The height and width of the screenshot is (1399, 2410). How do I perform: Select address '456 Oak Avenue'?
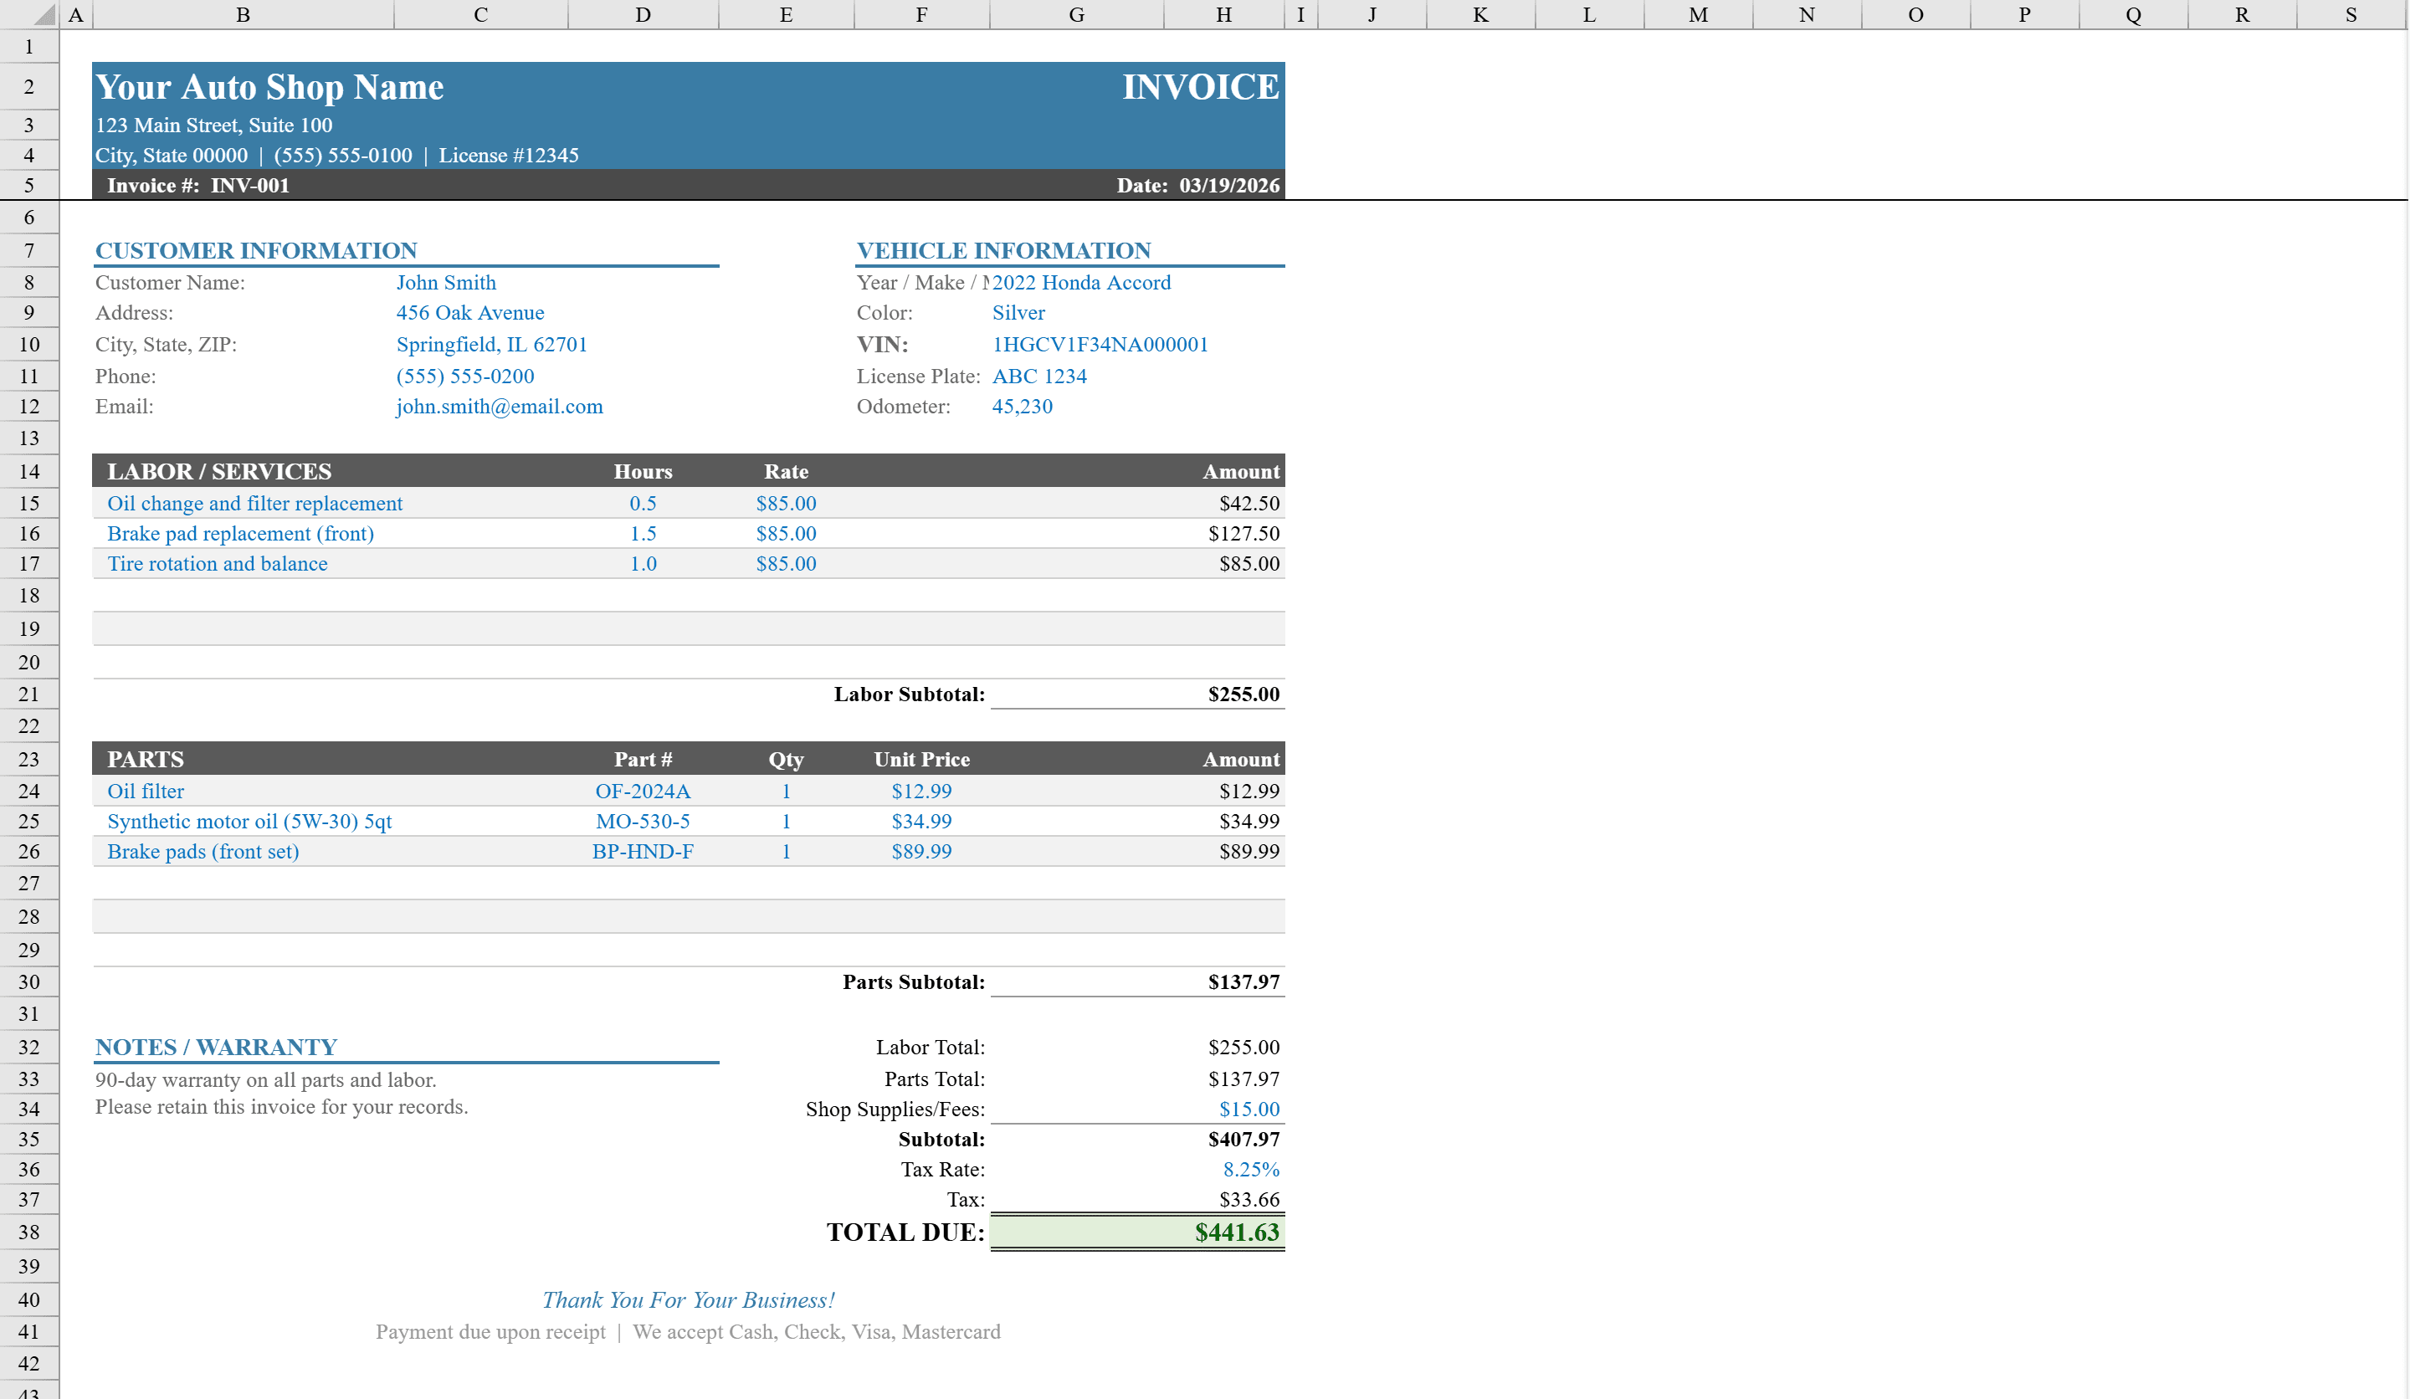(470, 313)
